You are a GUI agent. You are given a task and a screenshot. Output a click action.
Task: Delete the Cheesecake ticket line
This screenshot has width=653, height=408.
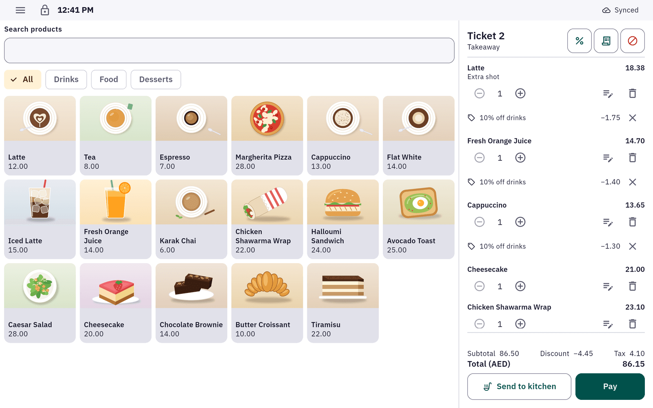pyautogui.click(x=633, y=286)
